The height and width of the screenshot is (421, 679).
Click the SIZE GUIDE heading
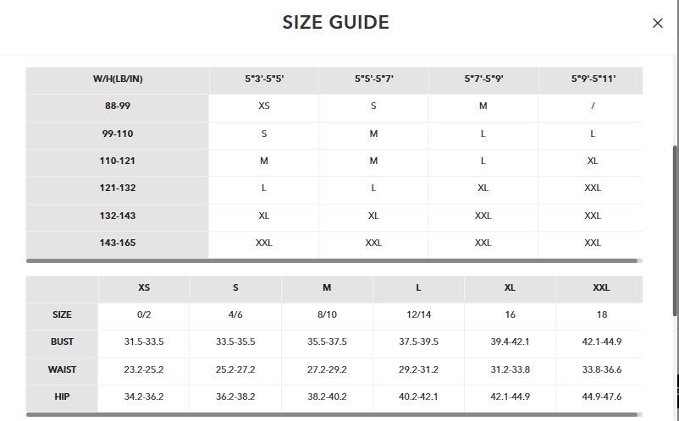pyautogui.click(x=336, y=23)
